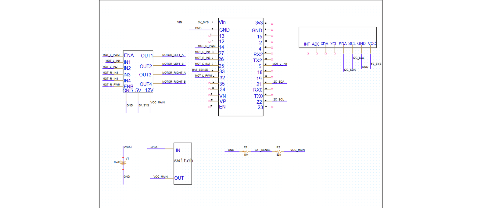Select the VIN net label

180,22
